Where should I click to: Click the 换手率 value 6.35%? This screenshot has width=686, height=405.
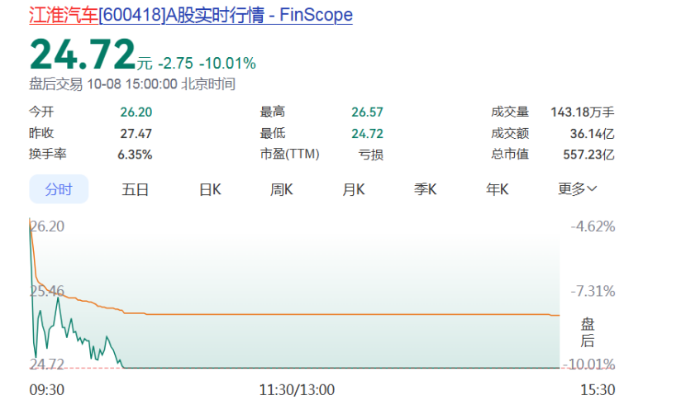135,155
